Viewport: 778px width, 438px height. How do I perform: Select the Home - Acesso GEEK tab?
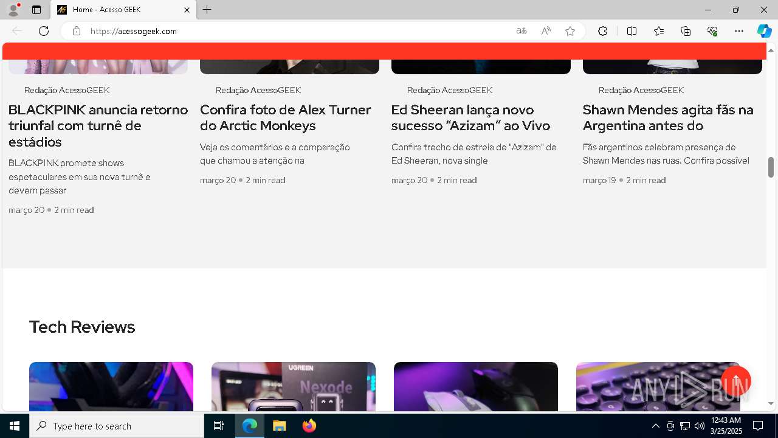[x=123, y=10]
